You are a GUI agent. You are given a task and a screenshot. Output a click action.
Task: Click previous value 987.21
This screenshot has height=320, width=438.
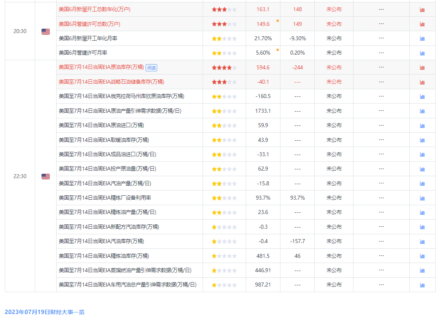point(263,285)
